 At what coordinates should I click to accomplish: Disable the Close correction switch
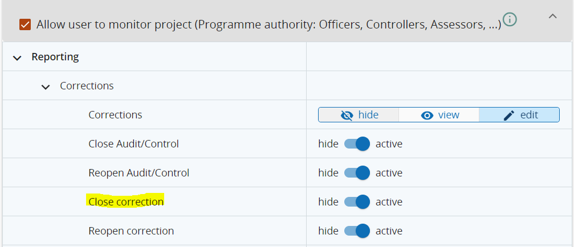[357, 202]
